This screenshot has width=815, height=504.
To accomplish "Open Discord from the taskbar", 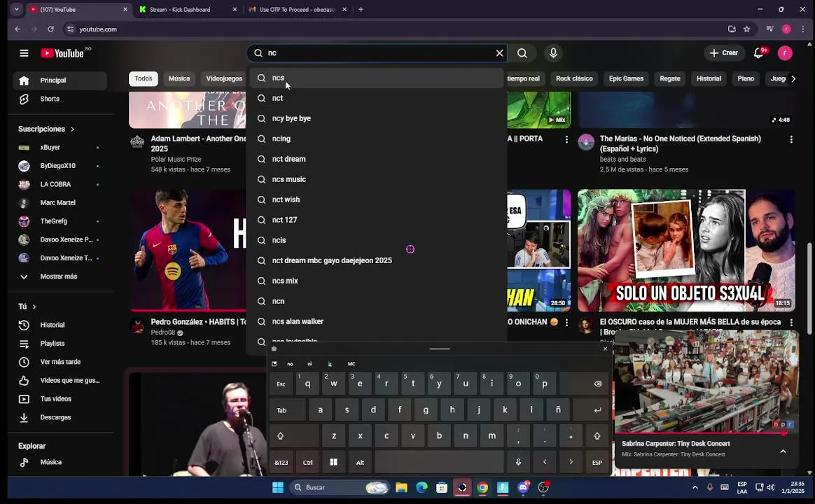I will [x=523, y=487].
